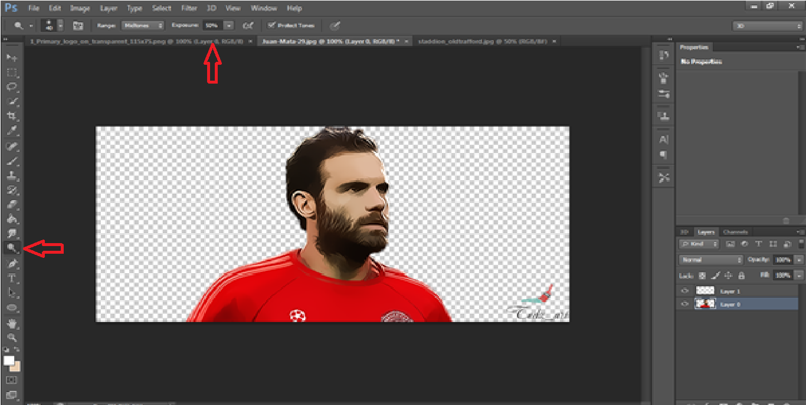Open the layer filter Kind dropdown
This screenshot has width=806, height=405.
click(699, 244)
